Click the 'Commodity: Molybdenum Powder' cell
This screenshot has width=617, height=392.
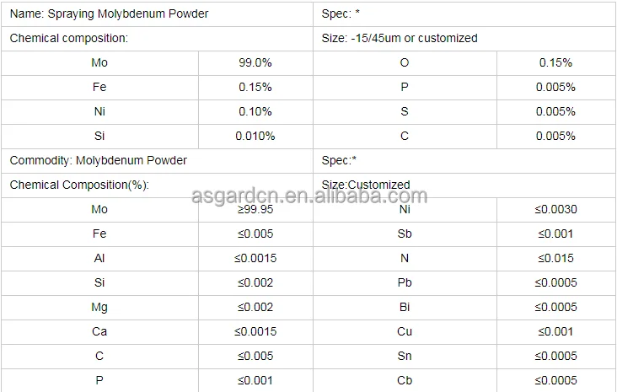(x=98, y=160)
